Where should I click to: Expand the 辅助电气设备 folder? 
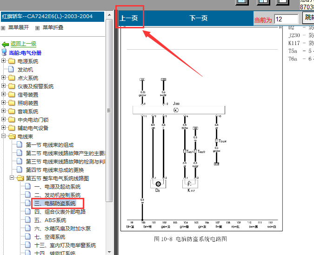(3, 127)
